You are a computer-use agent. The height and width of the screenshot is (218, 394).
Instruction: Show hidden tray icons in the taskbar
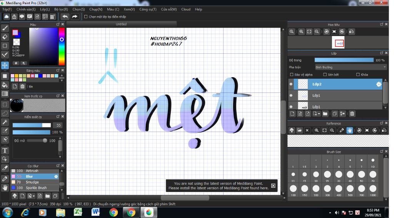coord(330,213)
